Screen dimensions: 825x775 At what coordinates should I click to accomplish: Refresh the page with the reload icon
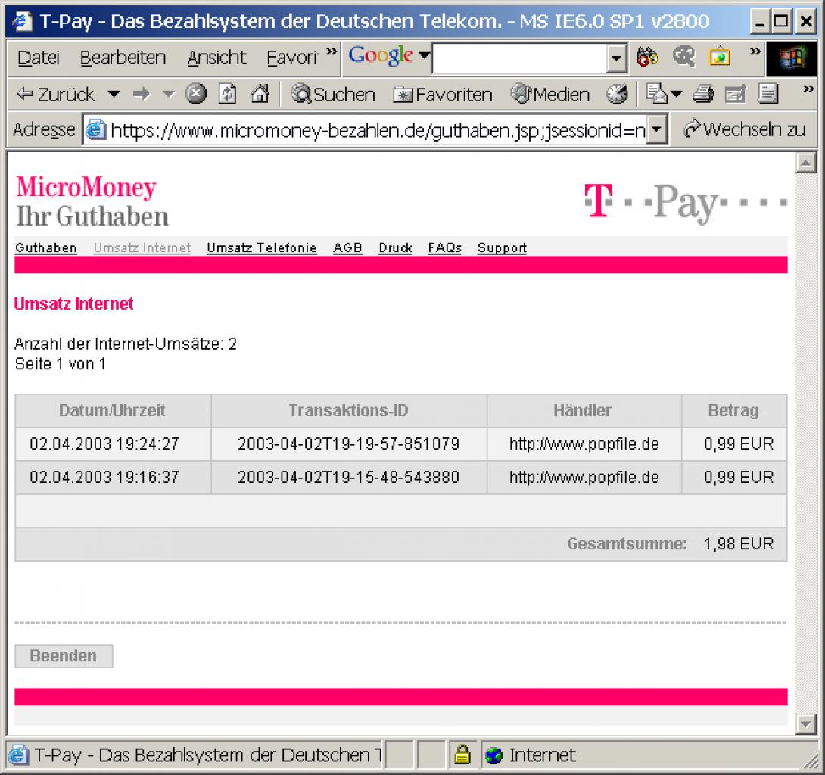pos(227,94)
